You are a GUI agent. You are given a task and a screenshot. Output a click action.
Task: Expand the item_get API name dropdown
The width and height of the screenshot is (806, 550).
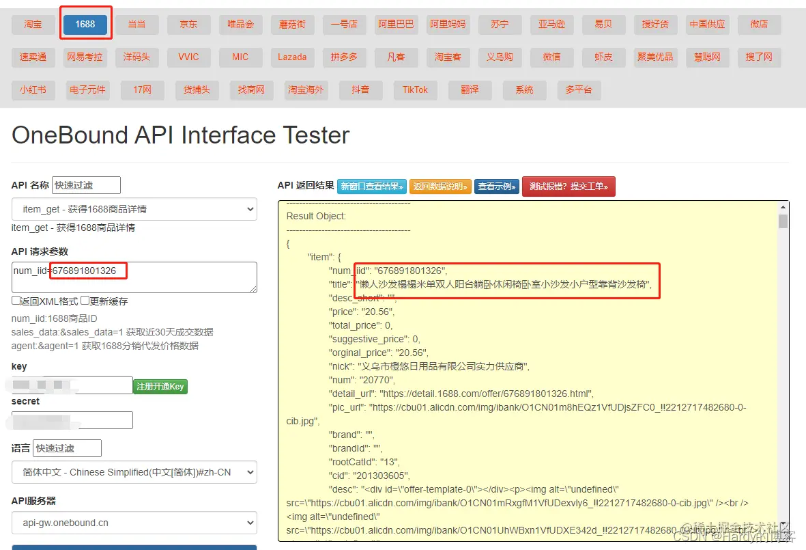coord(134,209)
